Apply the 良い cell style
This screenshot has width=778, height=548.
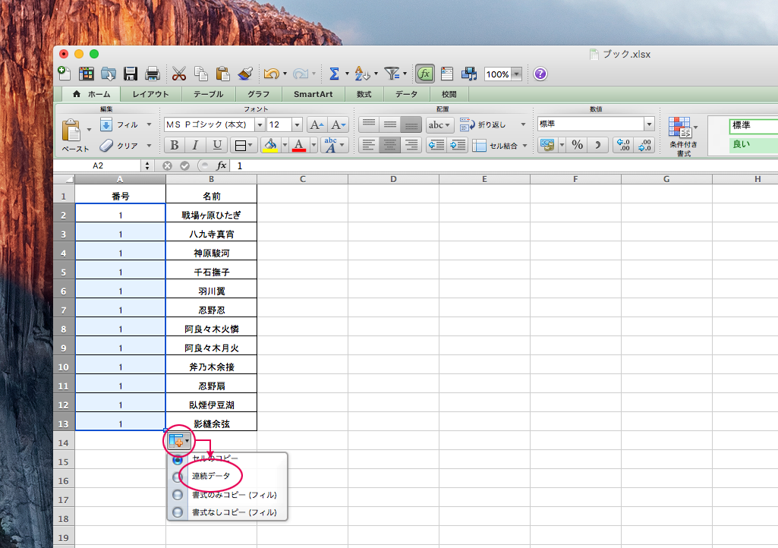[754, 144]
